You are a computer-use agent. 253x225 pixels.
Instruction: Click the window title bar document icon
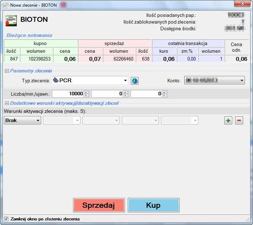point(5,5)
